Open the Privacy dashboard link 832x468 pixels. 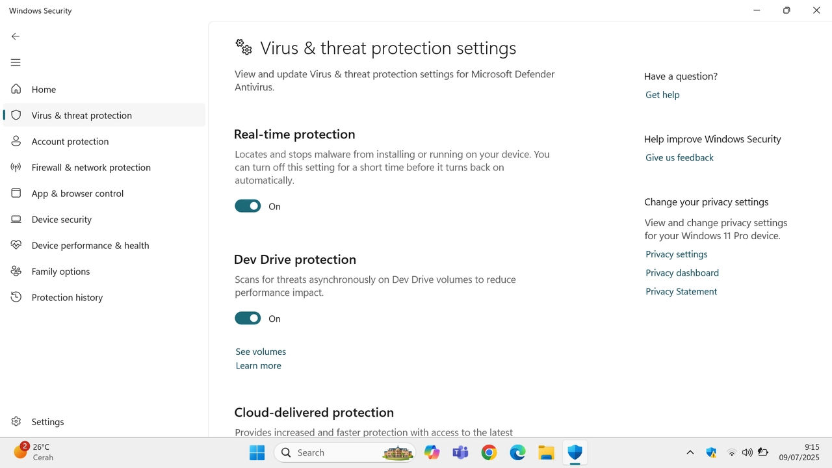[x=682, y=273]
